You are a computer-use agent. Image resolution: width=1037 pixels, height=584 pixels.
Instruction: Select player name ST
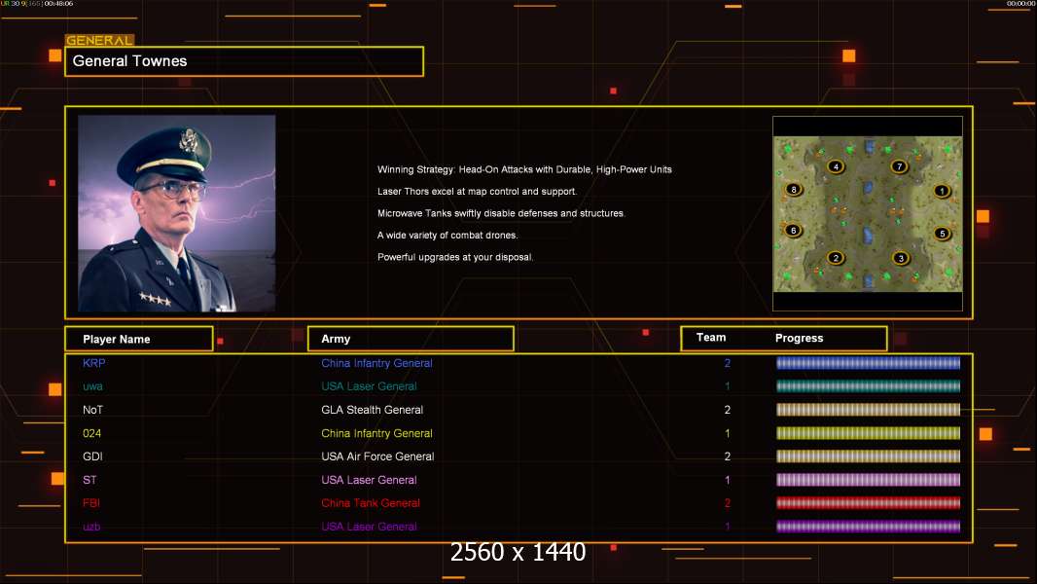click(x=89, y=480)
